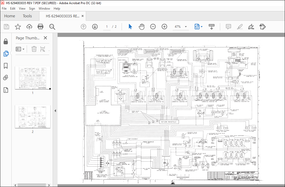Choose the Selection arrow tool

tap(130, 27)
